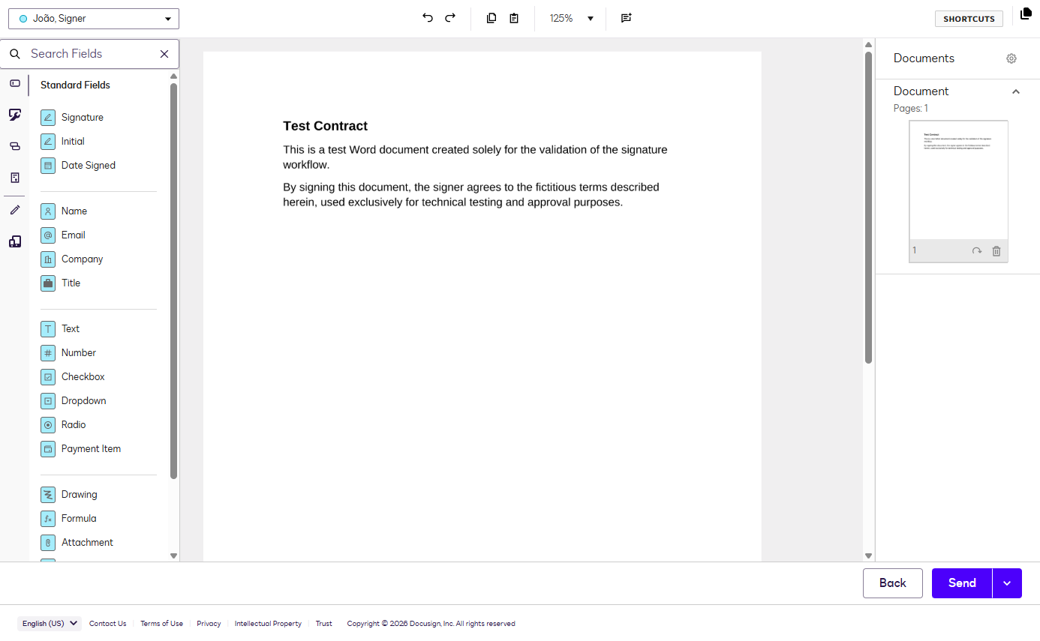
Task: Click the fields list scrollbar down arrow
Action: 174,556
